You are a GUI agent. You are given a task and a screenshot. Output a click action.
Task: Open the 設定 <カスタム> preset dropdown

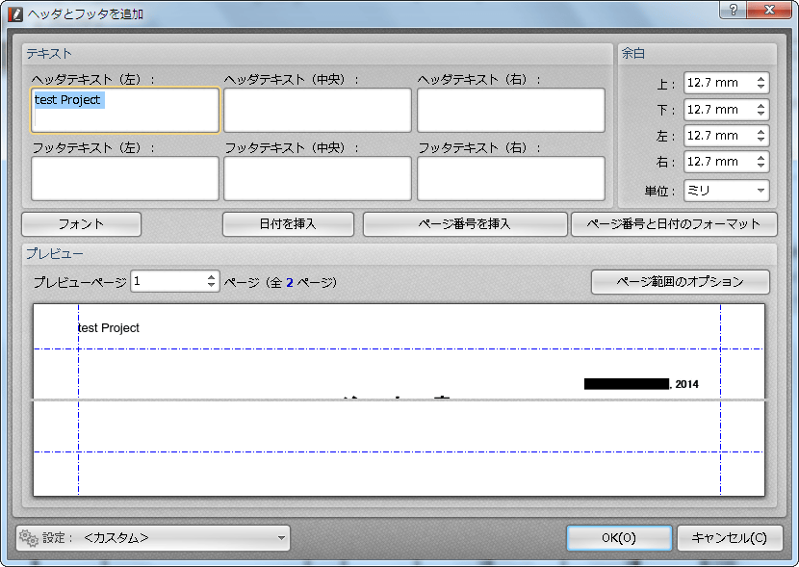(153, 538)
